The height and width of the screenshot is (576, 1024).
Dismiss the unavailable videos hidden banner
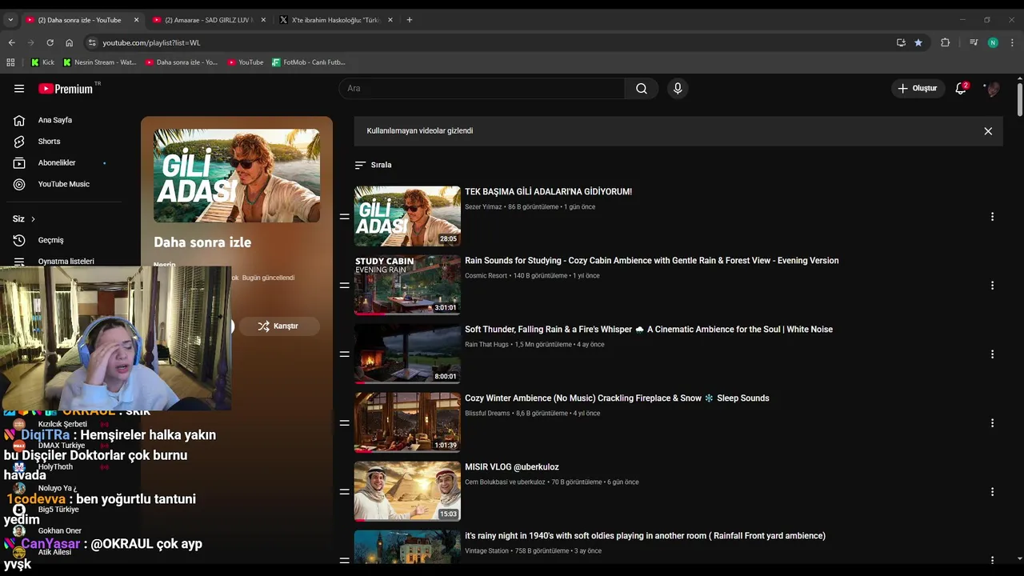click(988, 131)
